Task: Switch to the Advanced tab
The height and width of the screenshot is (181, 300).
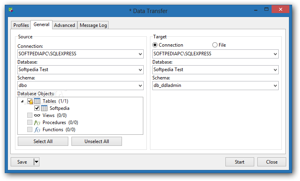Action: tap(65, 25)
